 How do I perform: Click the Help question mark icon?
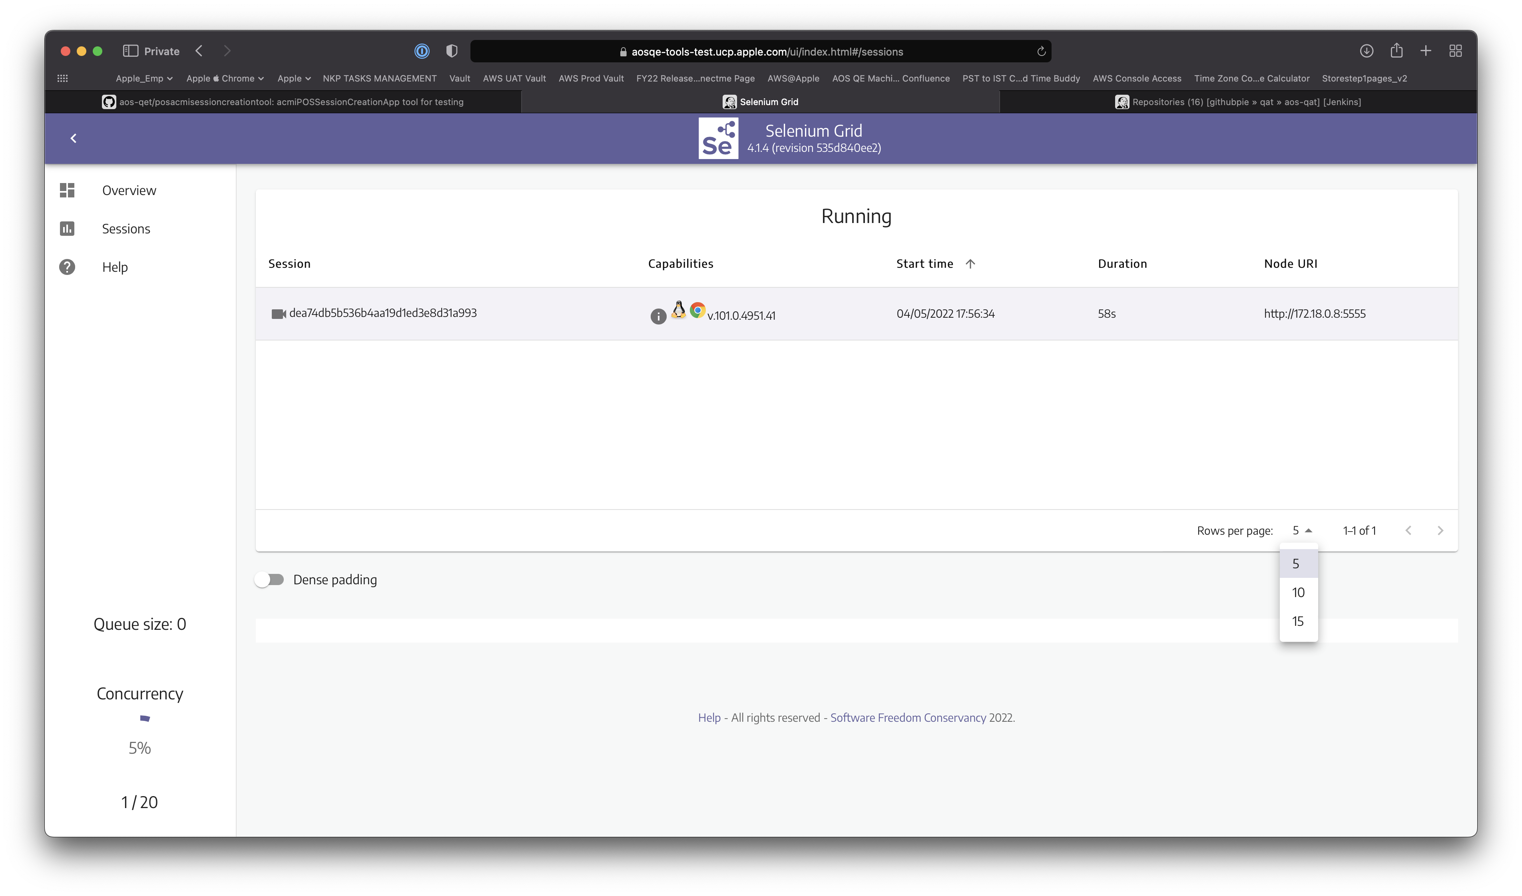tap(67, 267)
